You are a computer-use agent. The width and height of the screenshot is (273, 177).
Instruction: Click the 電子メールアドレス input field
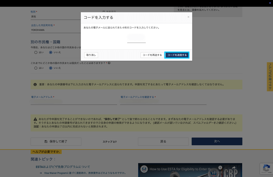tap(74, 102)
